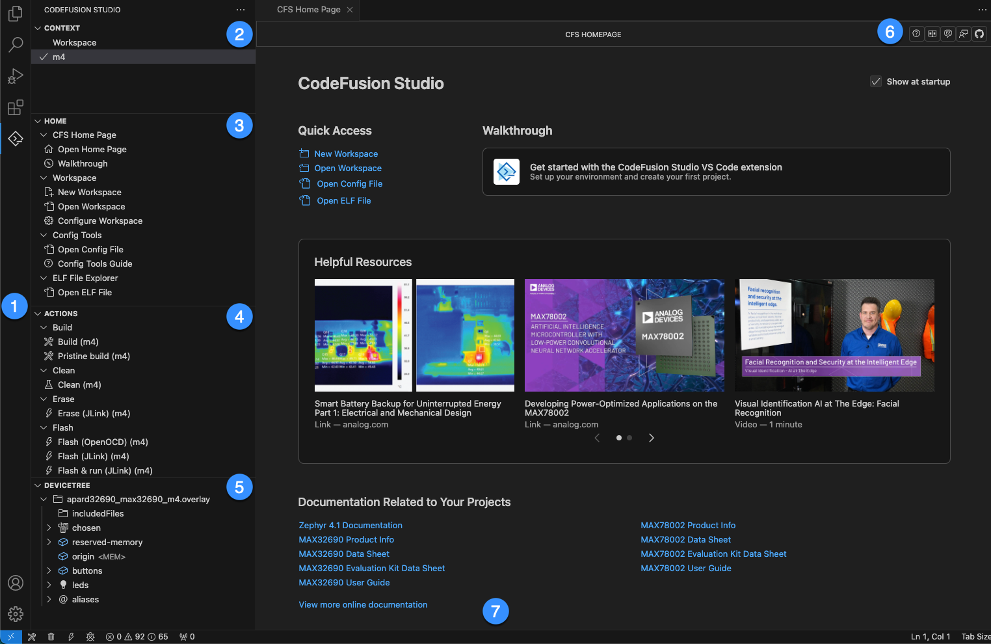Run Flash (OpenOCD) (m4)

pos(103,442)
